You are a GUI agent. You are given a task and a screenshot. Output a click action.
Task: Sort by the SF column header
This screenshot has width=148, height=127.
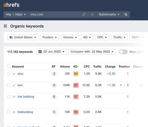[54, 66]
